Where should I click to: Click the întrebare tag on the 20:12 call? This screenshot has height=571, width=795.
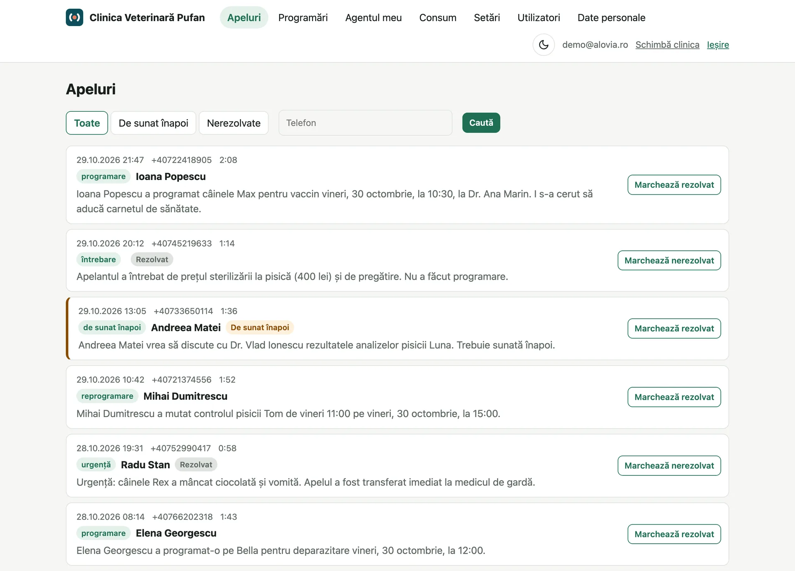tap(99, 260)
